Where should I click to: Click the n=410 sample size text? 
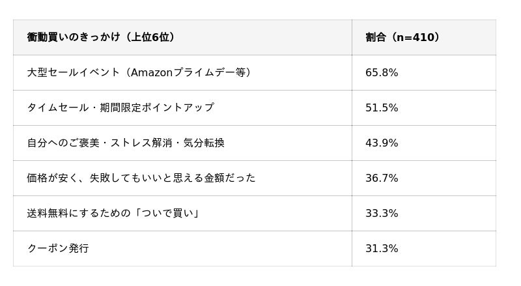413,38
